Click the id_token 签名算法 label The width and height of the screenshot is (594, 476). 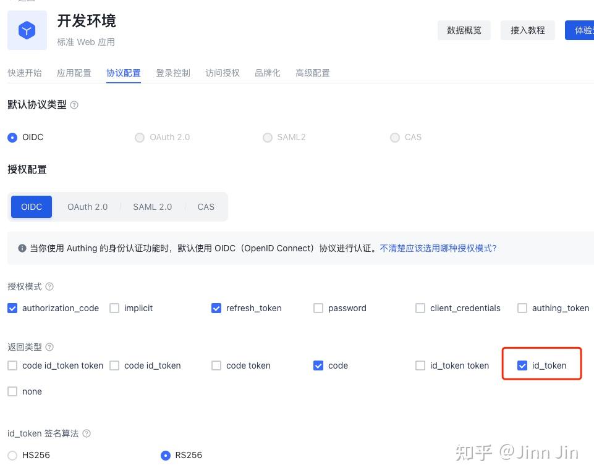[x=43, y=433]
